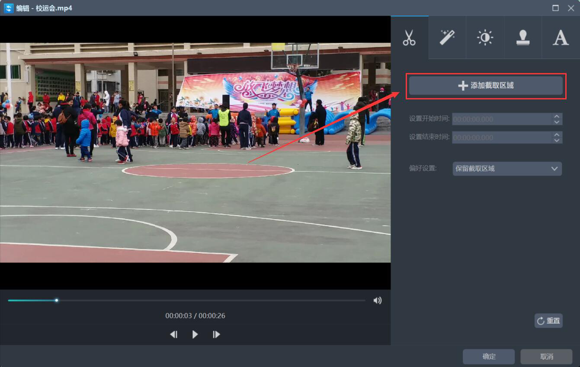This screenshot has height=367, width=580.
Task: Increase the 设置结束时间 value with up arrow
Action: (x=557, y=134)
